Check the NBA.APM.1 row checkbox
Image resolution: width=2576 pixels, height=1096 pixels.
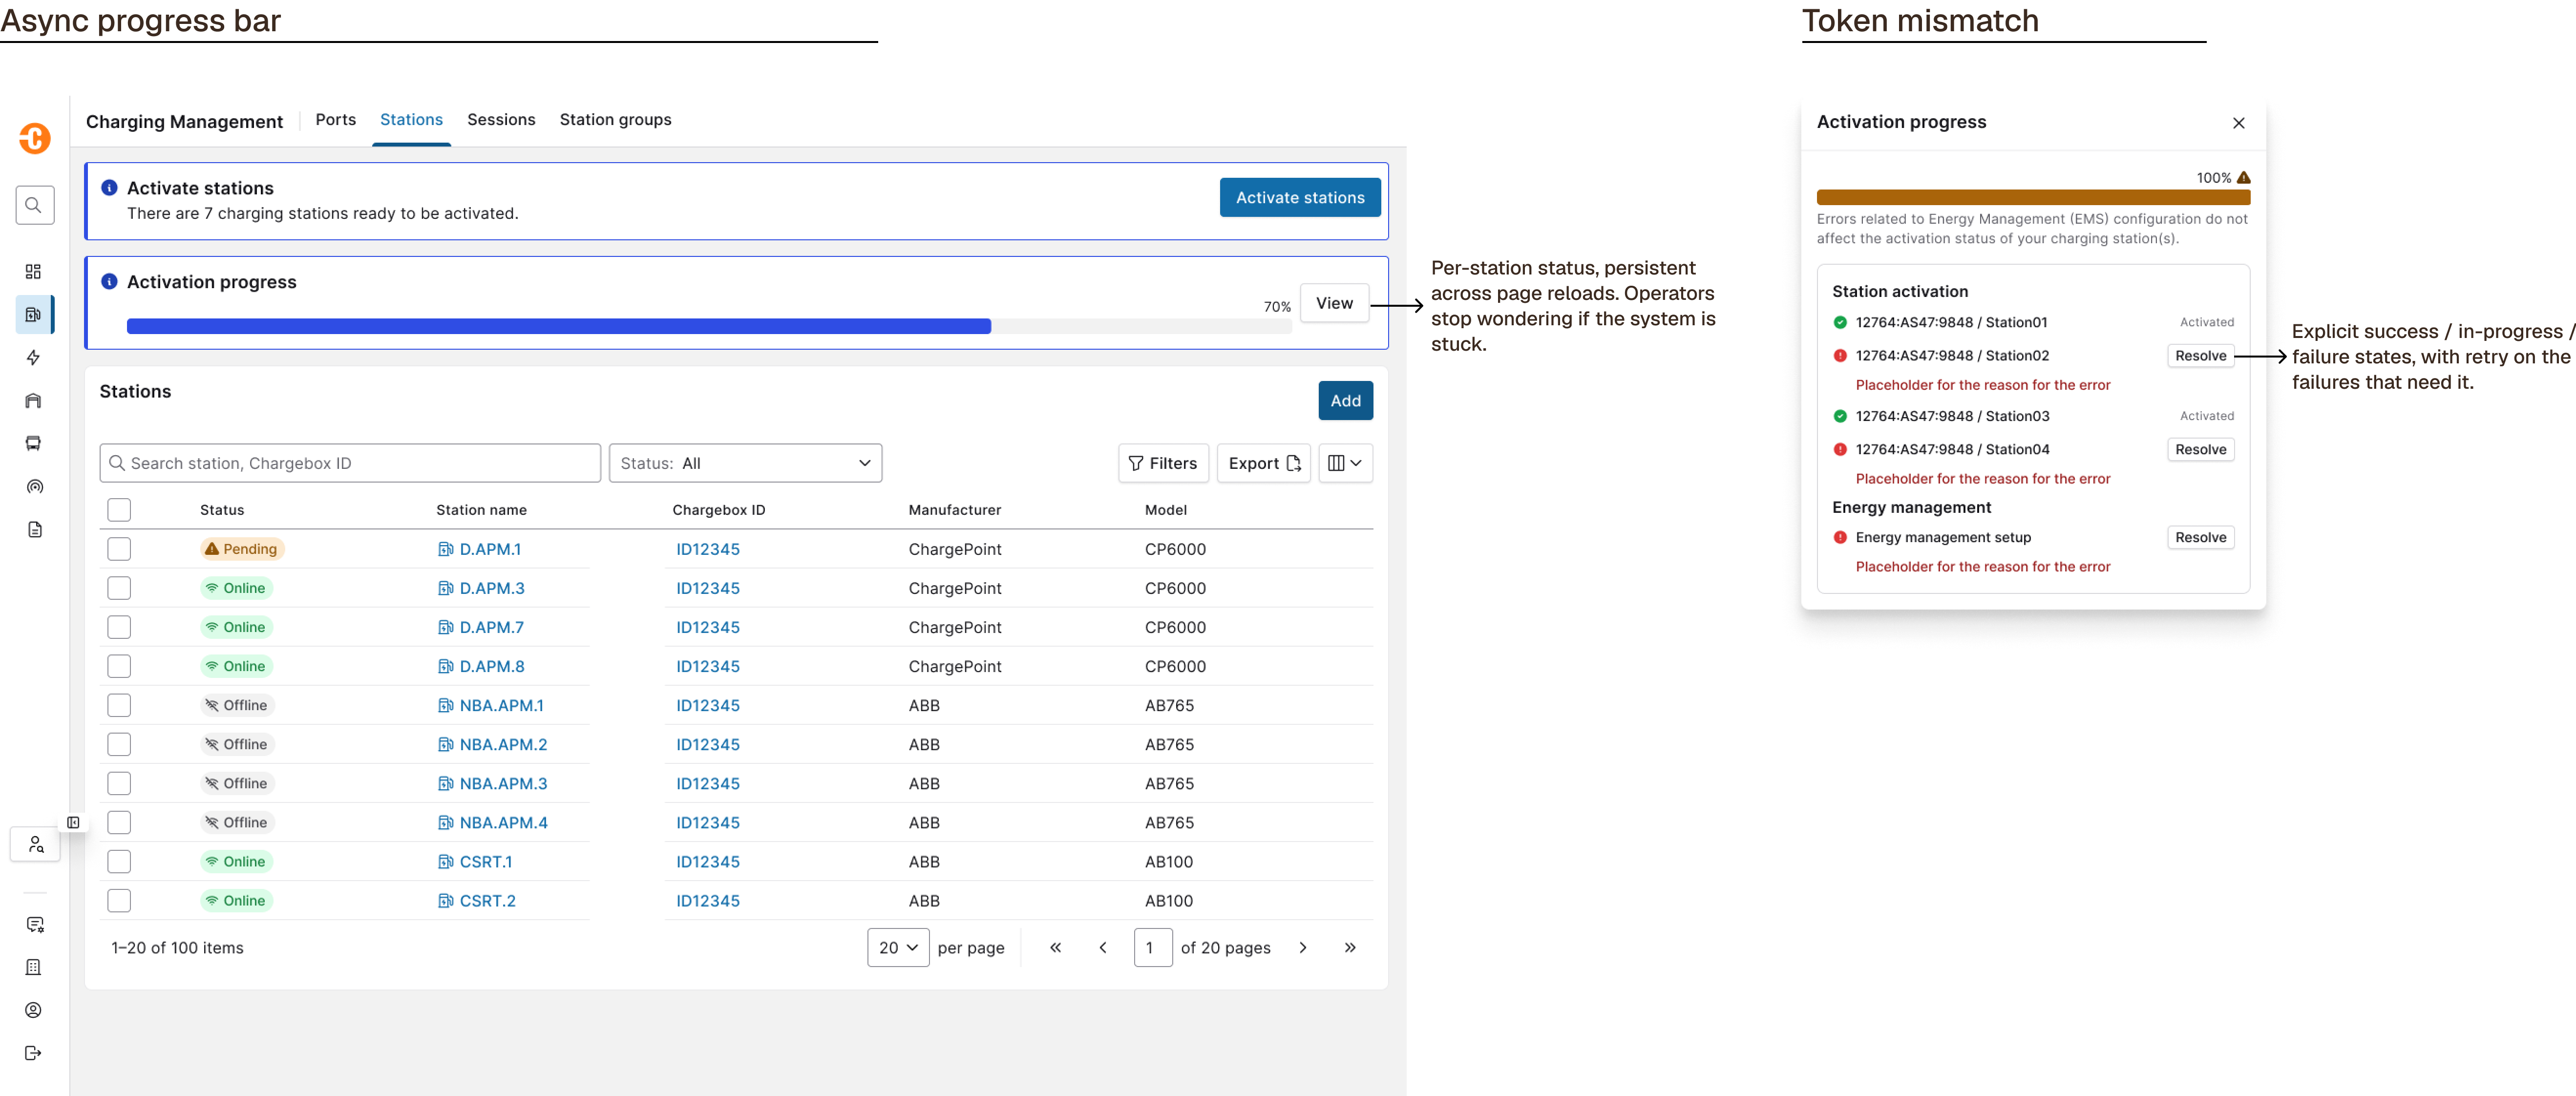(119, 705)
